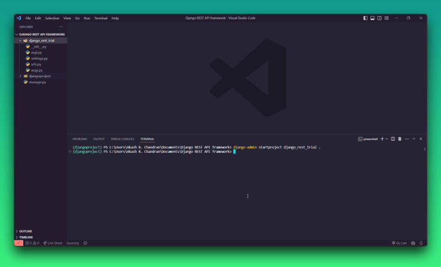Click Python icon beside settings.py
Image resolution: width=441 pixels, height=267 pixels.
point(28,58)
